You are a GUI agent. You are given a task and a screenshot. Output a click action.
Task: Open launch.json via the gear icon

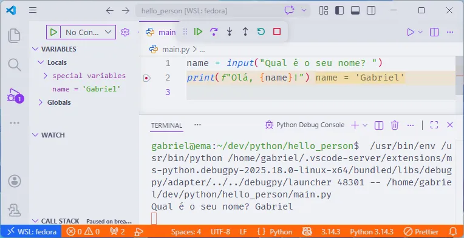click(x=125, y=32)
